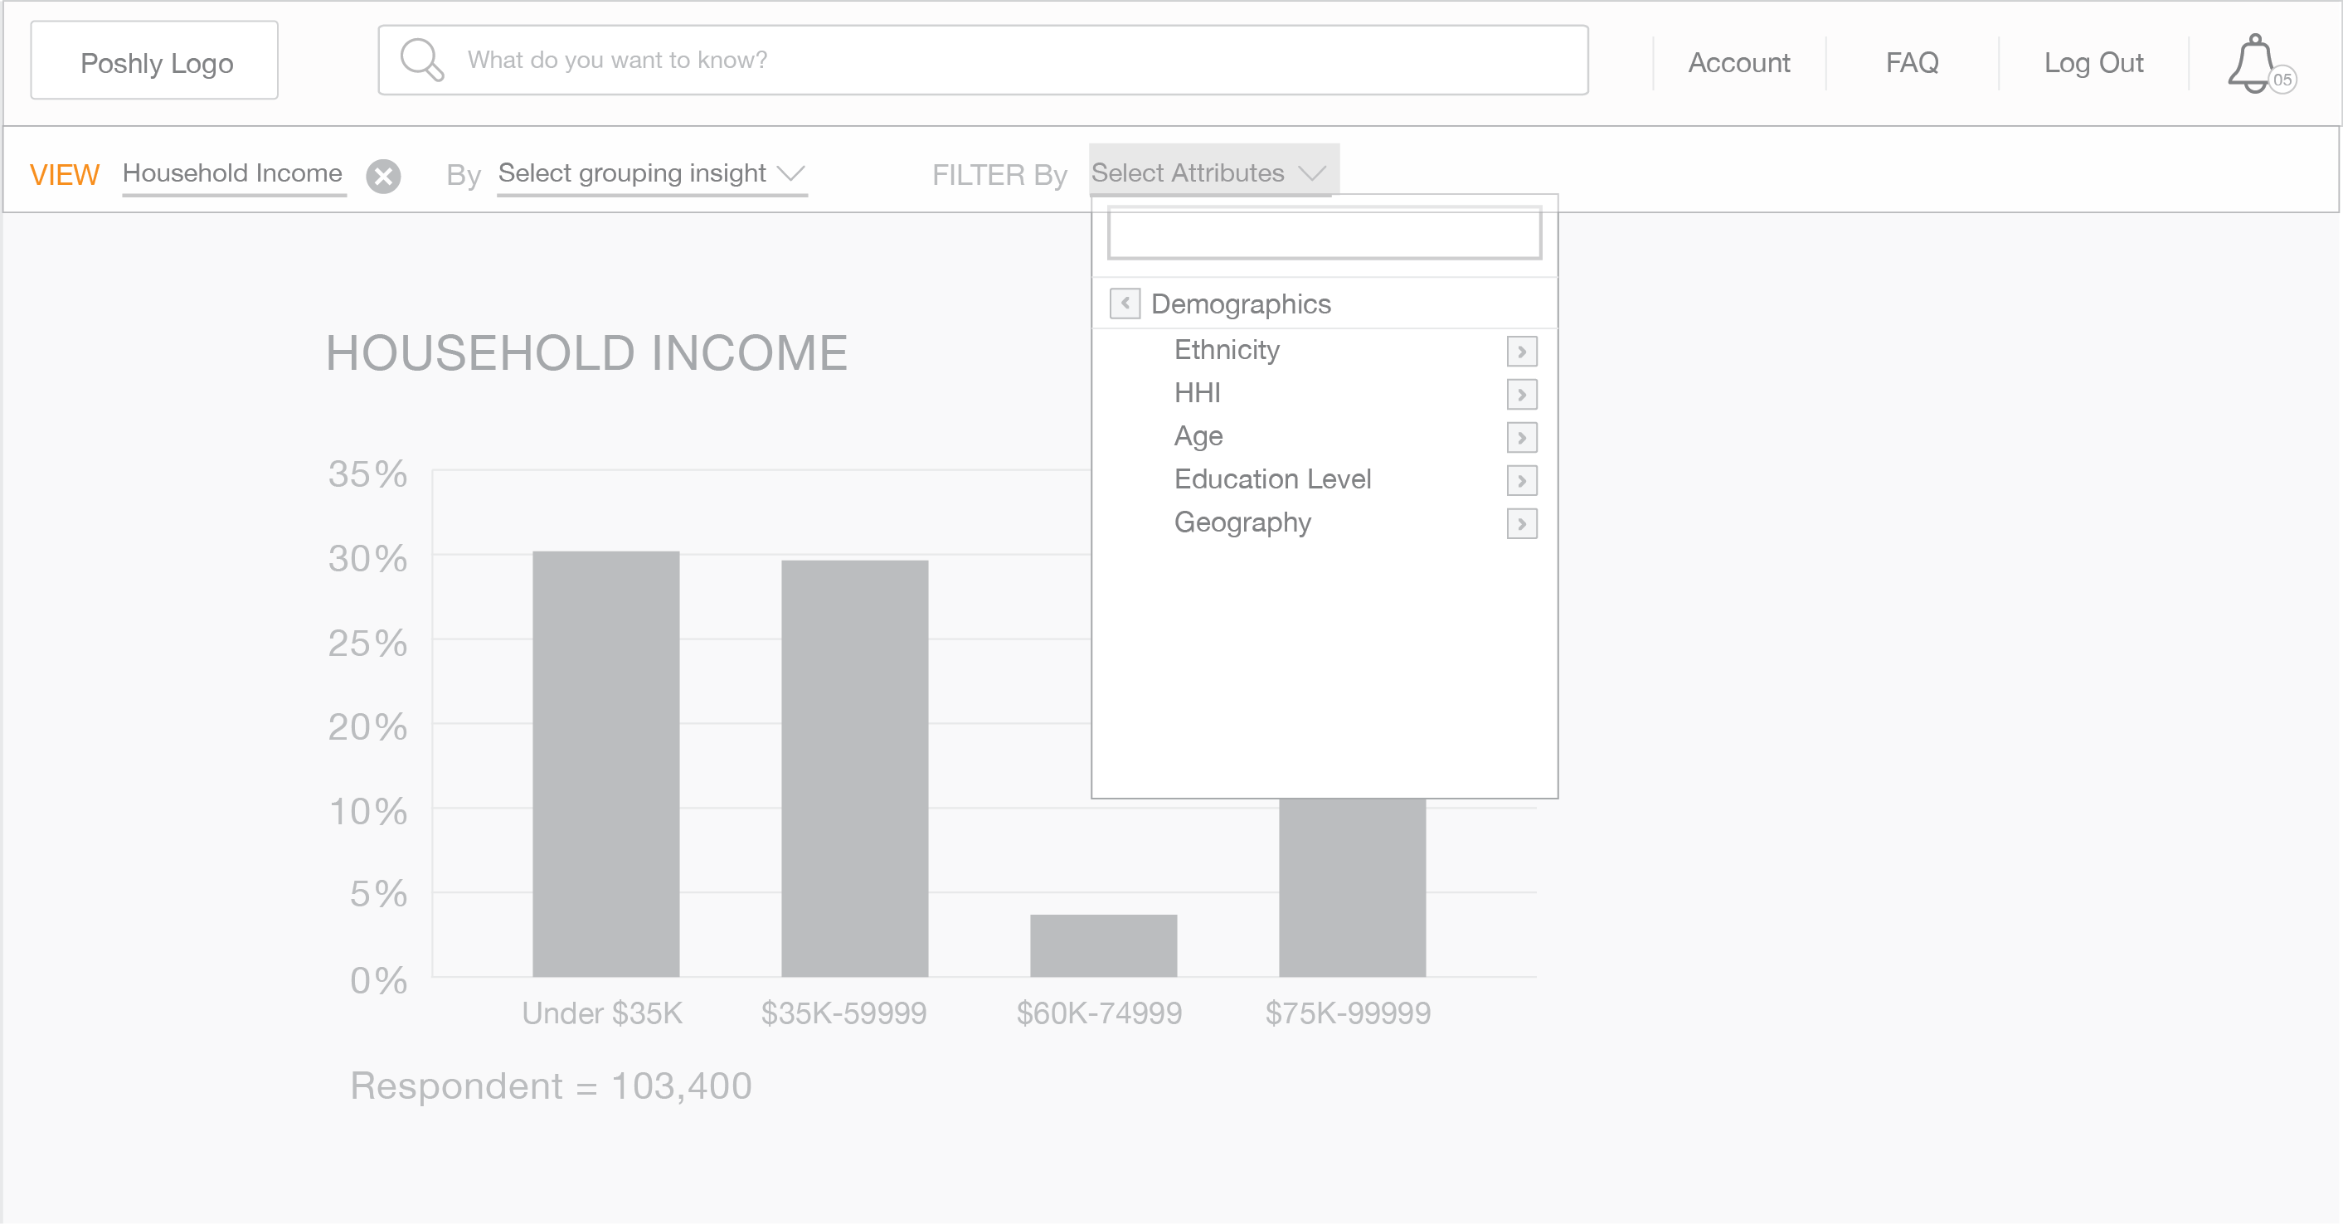
Task: Click the 30% axis value
Action: point(367,558)
